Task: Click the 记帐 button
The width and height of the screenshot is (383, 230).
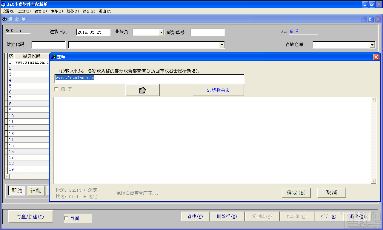Action: click(x=36, y=191)
